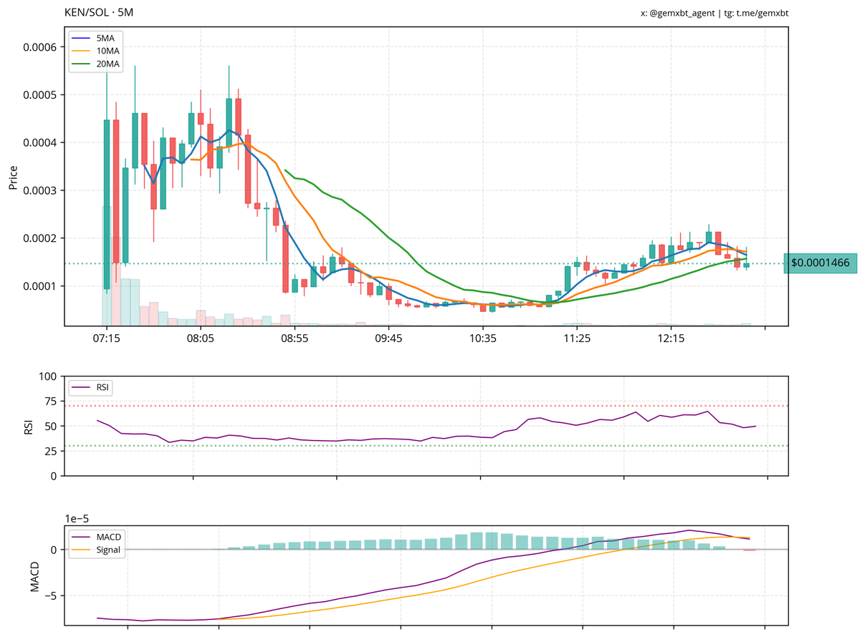860x637 pixels.
Task: Click the 08:55 time axis label
Action: pos(295,339)
